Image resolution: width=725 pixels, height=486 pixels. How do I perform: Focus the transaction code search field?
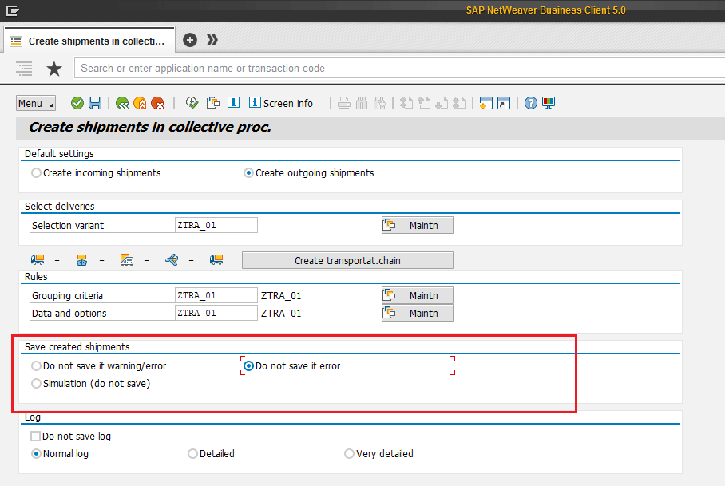399,69
